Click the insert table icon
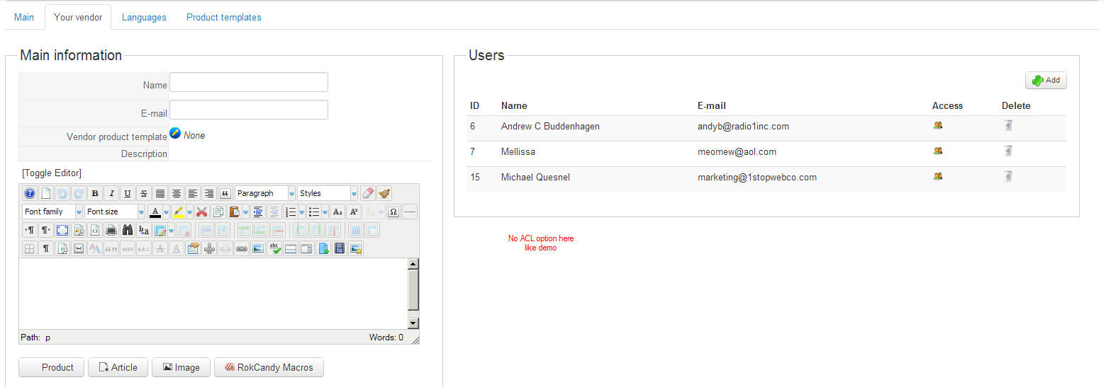The height and width of the screenshot is (387, 1106). [160, 230]
